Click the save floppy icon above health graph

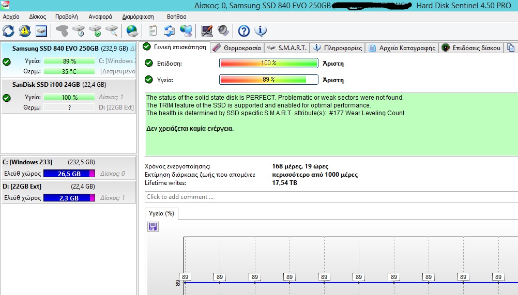(153, 227)
